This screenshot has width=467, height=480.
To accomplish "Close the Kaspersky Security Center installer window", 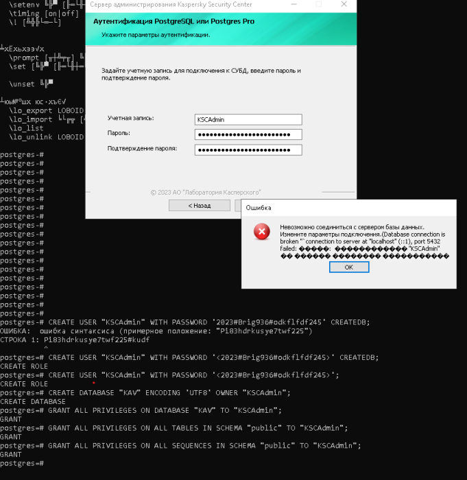I will (x=344, y=4).
